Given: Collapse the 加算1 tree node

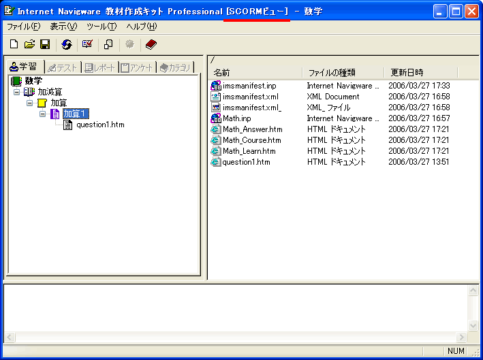Looking at the screenshot, I should pyautogui.click(x=42, y=114).
